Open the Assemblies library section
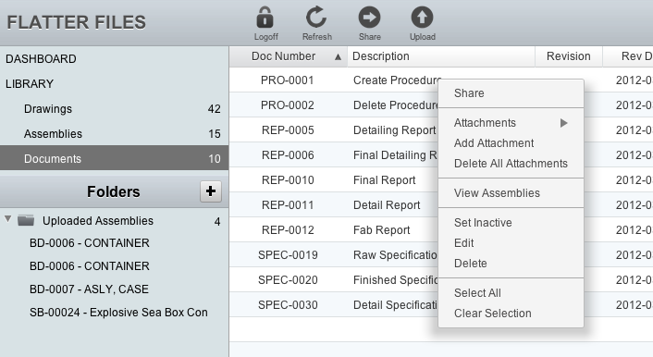The height and width of the screenshot is (357, 653). (x=114, y=134)
